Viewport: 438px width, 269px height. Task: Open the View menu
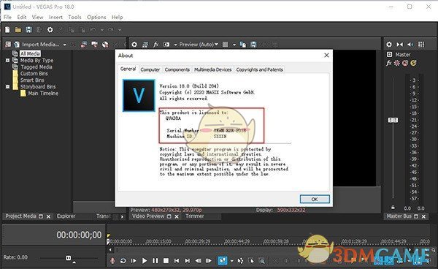coord(37,17)
